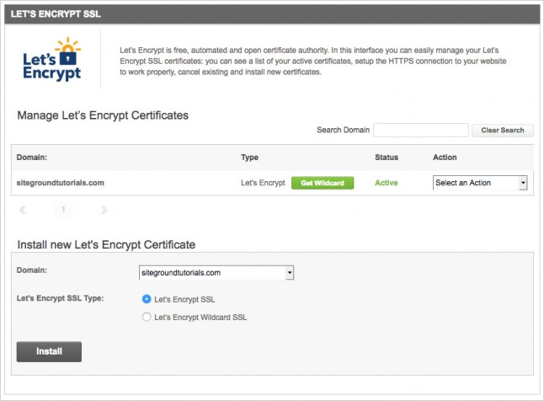The image size is (544, 401).
Task: Sort by the Type column header
Action: (250, 158)
